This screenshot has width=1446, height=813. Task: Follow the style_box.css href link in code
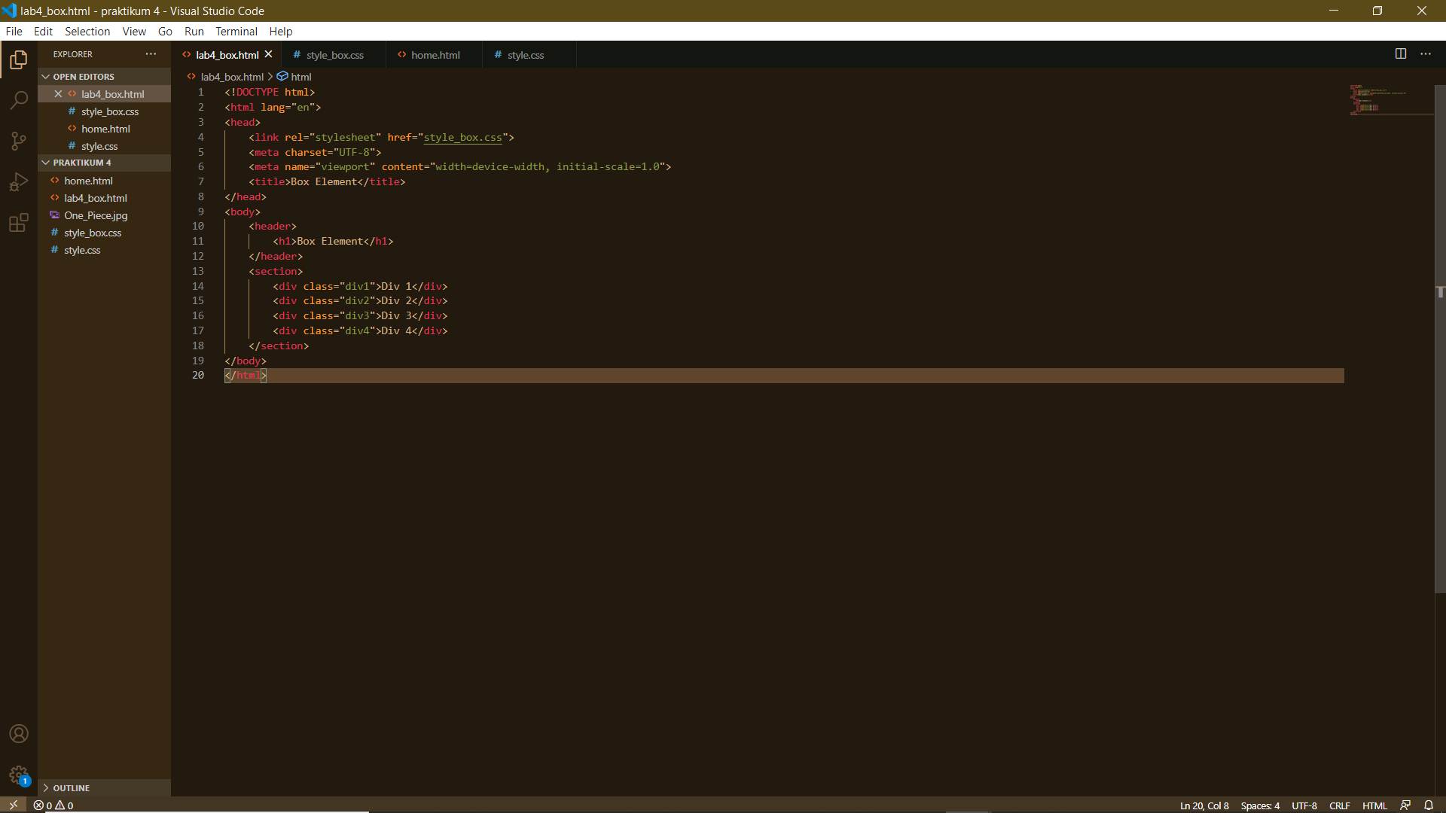(x=462, y=137)
